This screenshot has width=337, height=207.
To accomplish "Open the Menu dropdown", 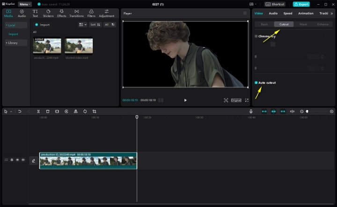I will point(25,4).
